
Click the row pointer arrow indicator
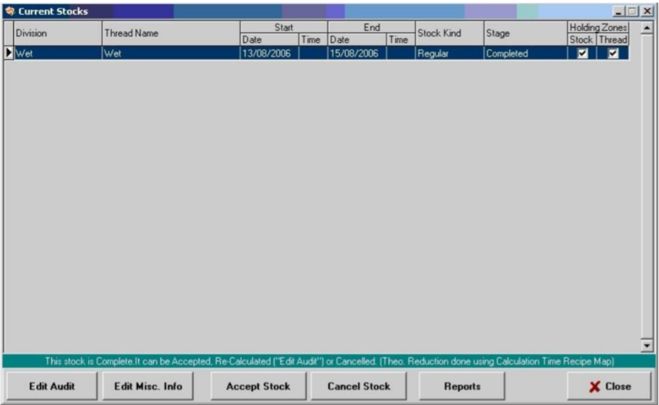[9, 54]
